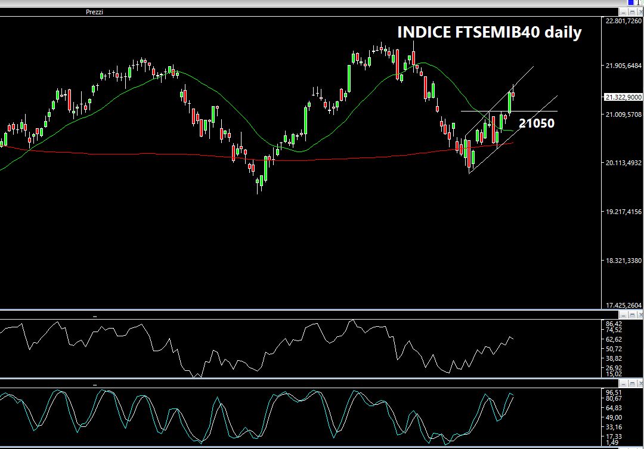Click the 18.321,3380 price axis label
Viewport: 644px width, 449px height.
(624, 261)
